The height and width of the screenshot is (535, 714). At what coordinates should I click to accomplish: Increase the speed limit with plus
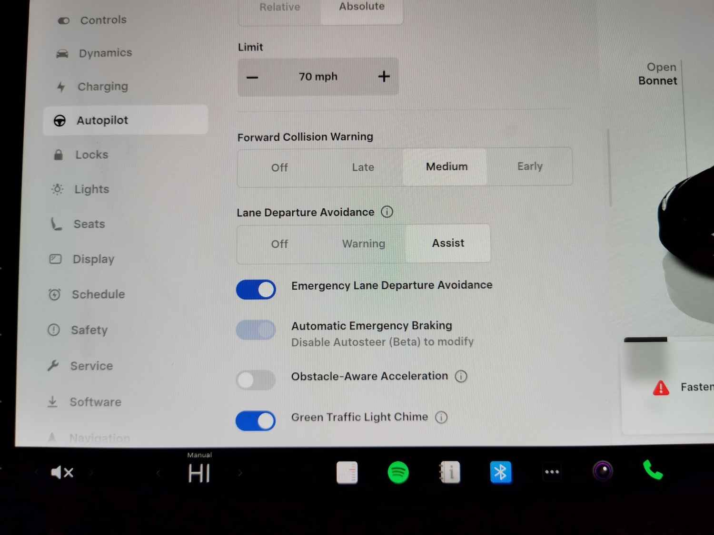[x=384, y=77]
